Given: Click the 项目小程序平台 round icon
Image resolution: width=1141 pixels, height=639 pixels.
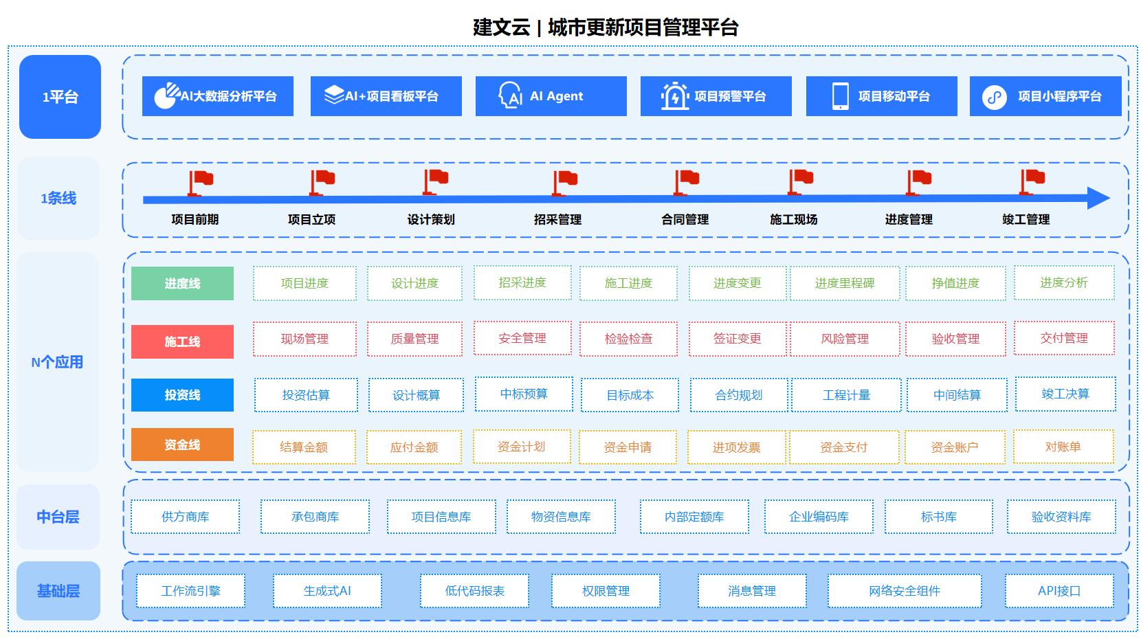Looking at the screenshot, I should (x=994, y=97).
